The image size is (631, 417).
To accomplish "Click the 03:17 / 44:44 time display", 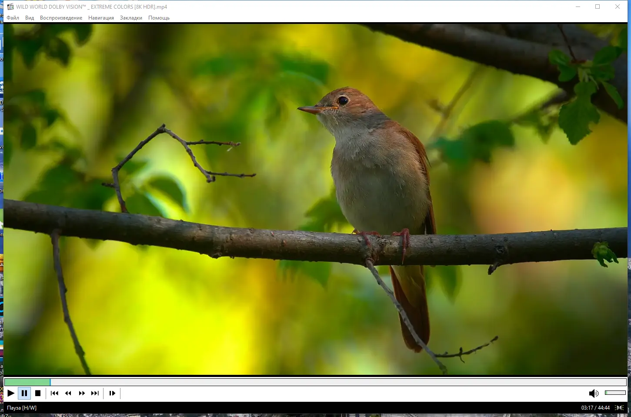I will [x=596, y=408].
